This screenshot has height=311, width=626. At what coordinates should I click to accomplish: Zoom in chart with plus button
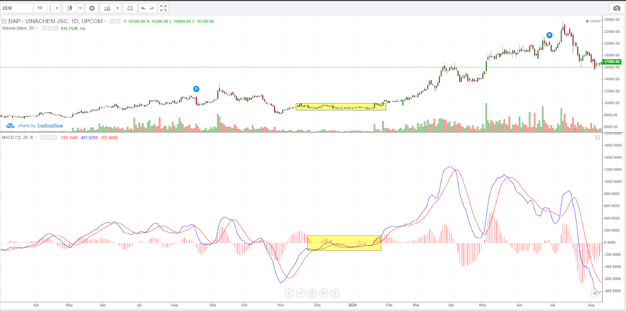(x=323, y=293)
